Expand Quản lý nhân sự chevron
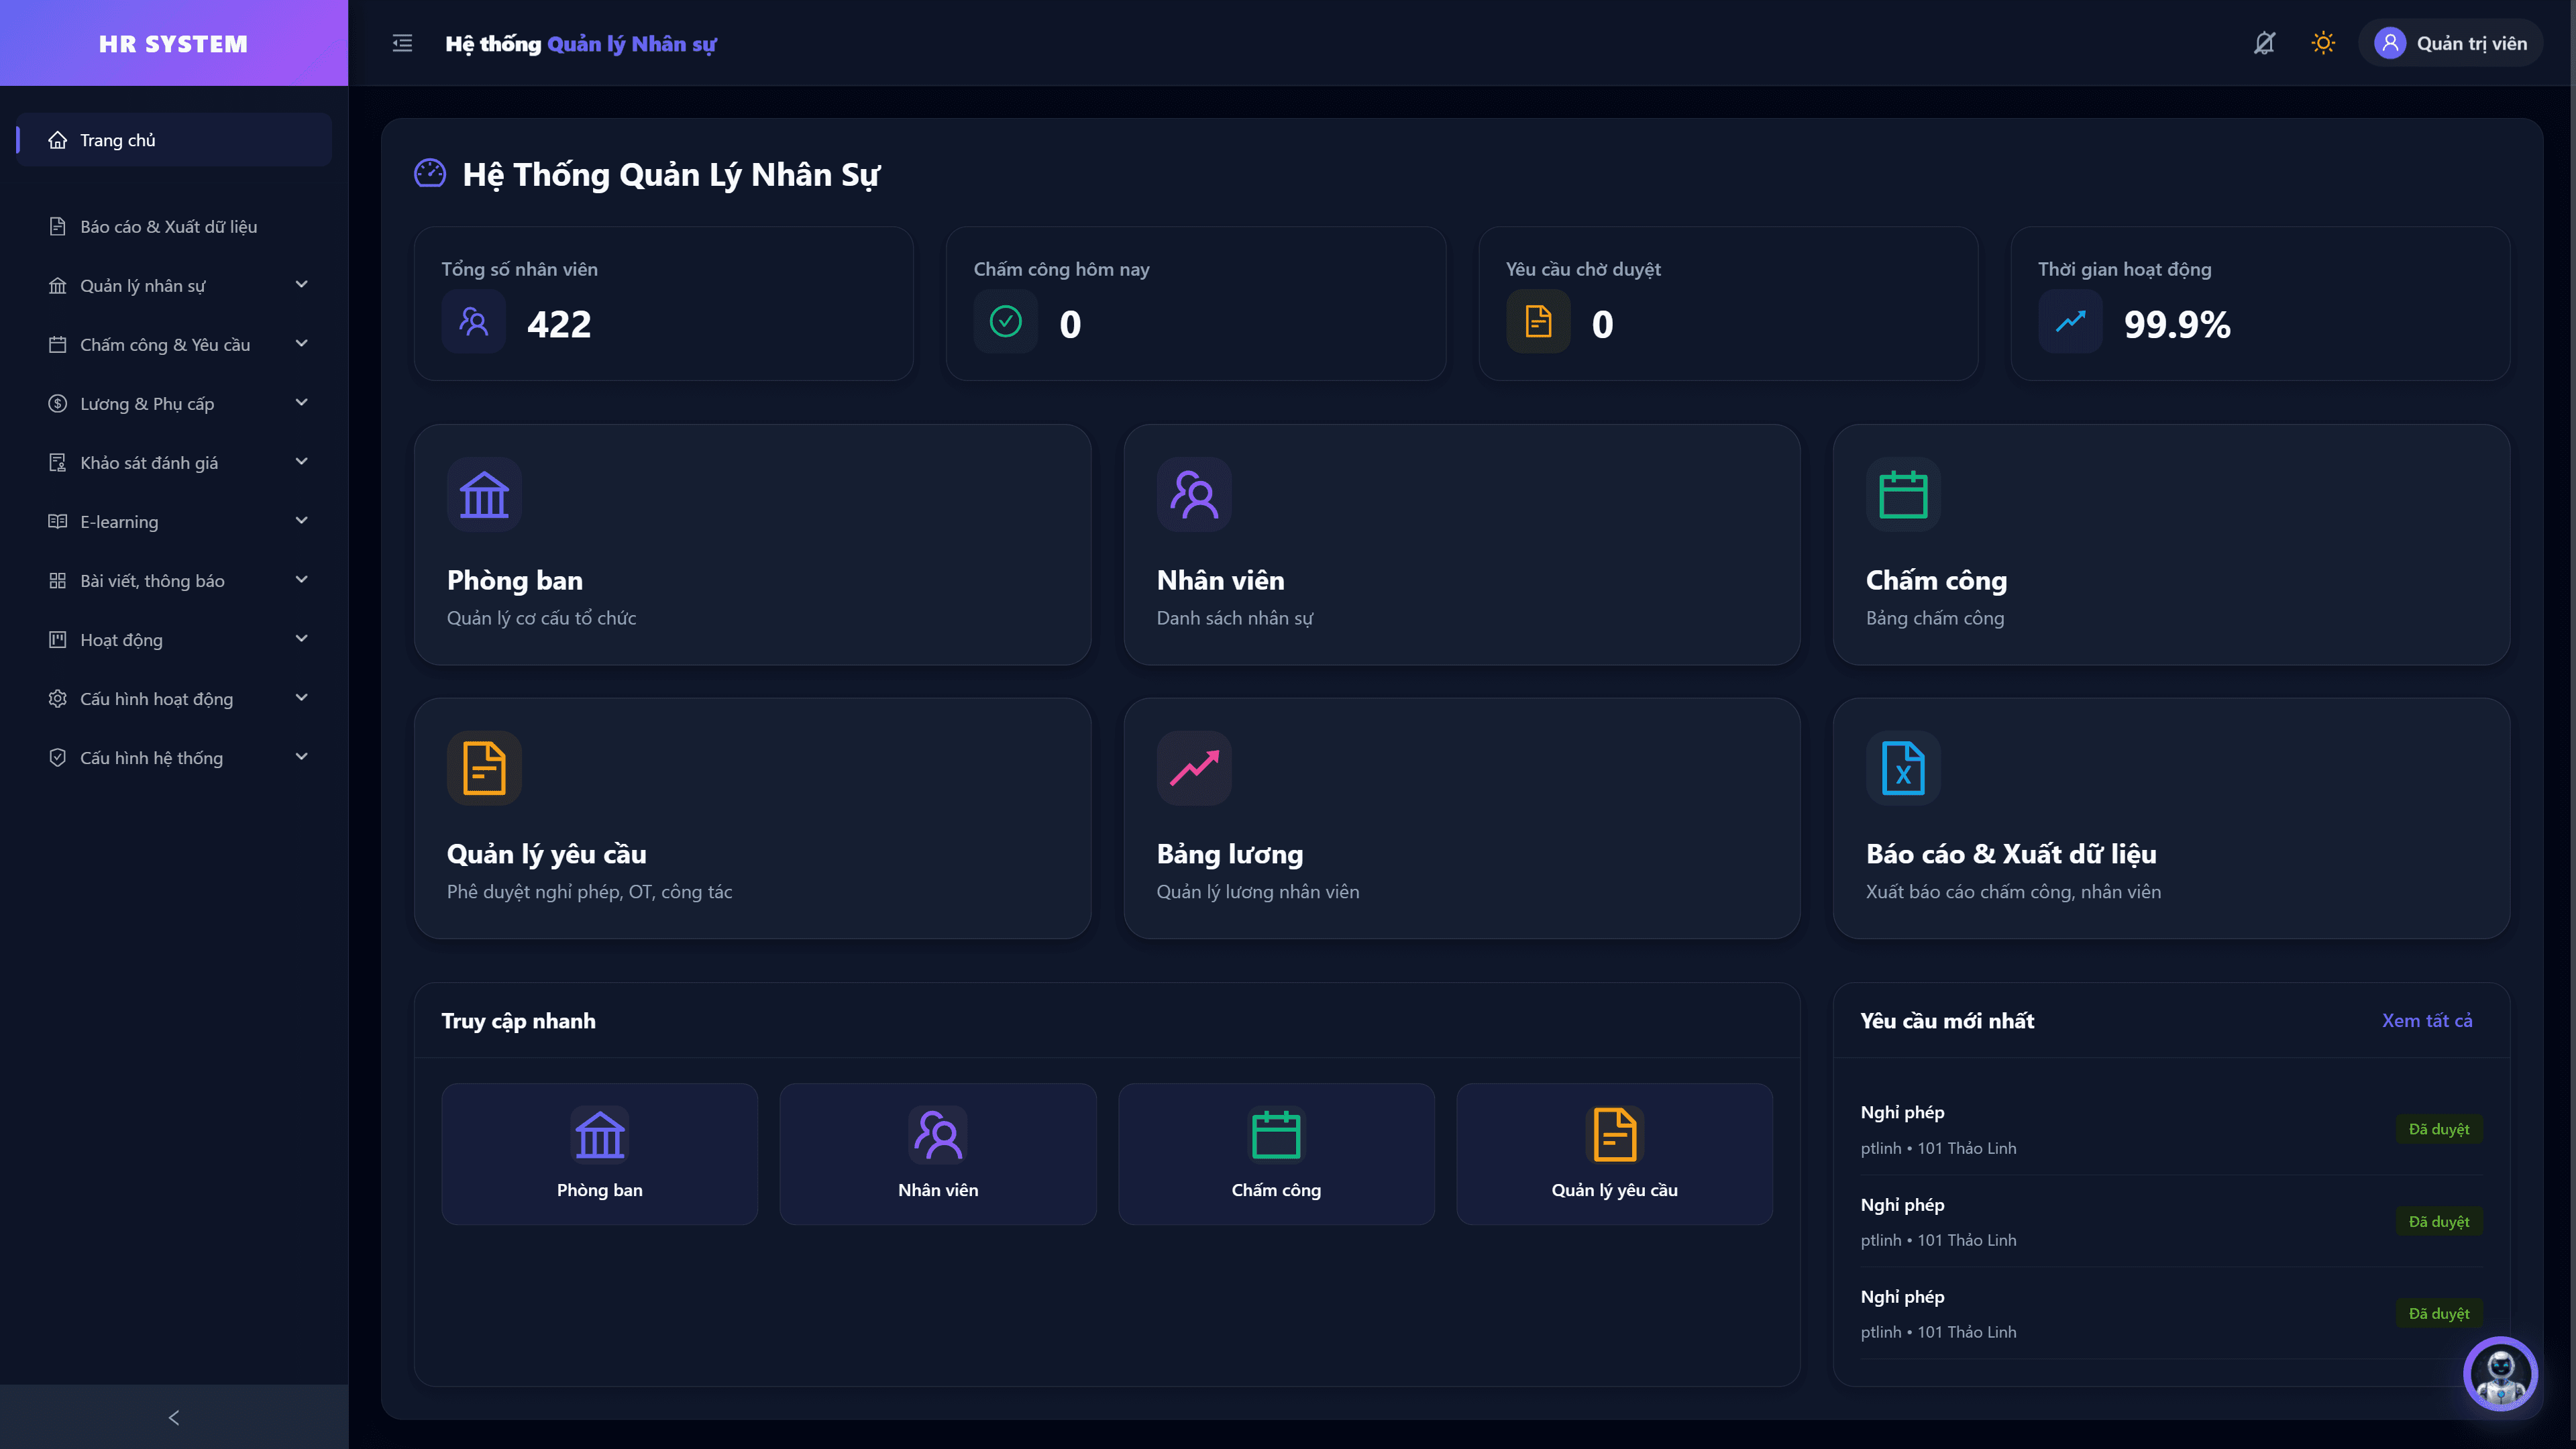 pyautogui.click(x=301, y=285)
